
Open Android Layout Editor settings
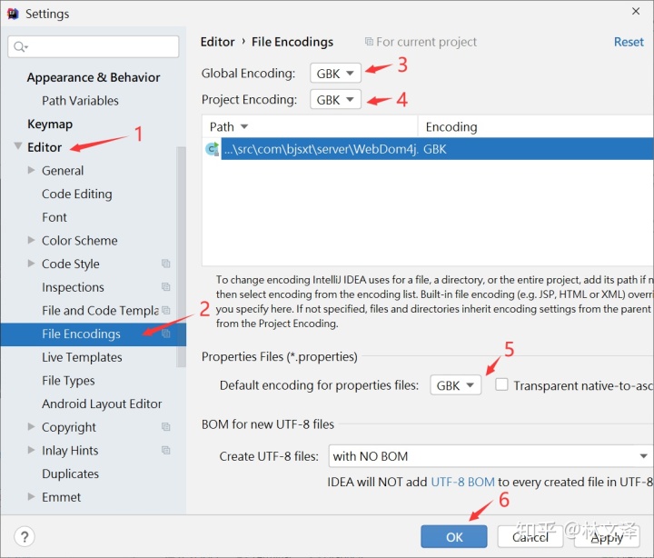[x=102, y=404]
